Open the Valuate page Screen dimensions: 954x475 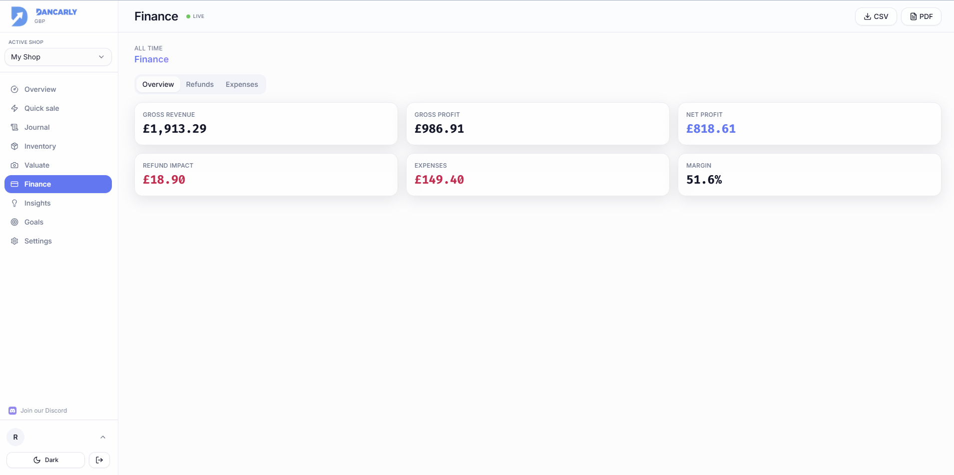(x=58, y=165)
